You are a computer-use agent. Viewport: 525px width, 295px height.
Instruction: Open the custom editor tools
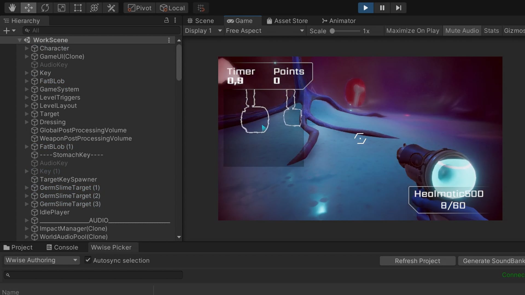[111, 8]
